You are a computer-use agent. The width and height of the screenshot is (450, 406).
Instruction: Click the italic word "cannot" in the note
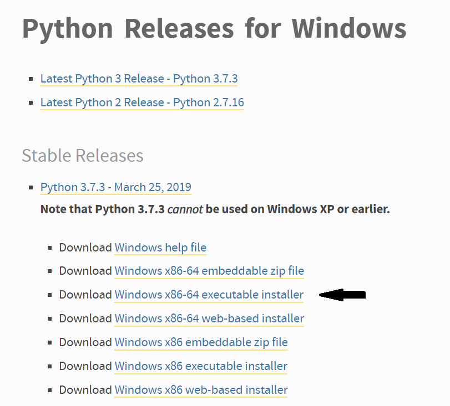tap(185, 210)
